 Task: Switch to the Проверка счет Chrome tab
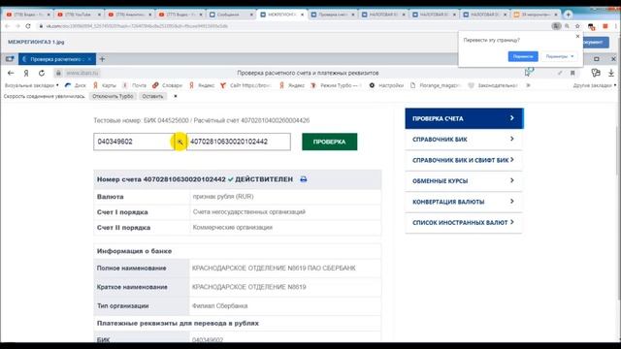(x=332, y=15)
